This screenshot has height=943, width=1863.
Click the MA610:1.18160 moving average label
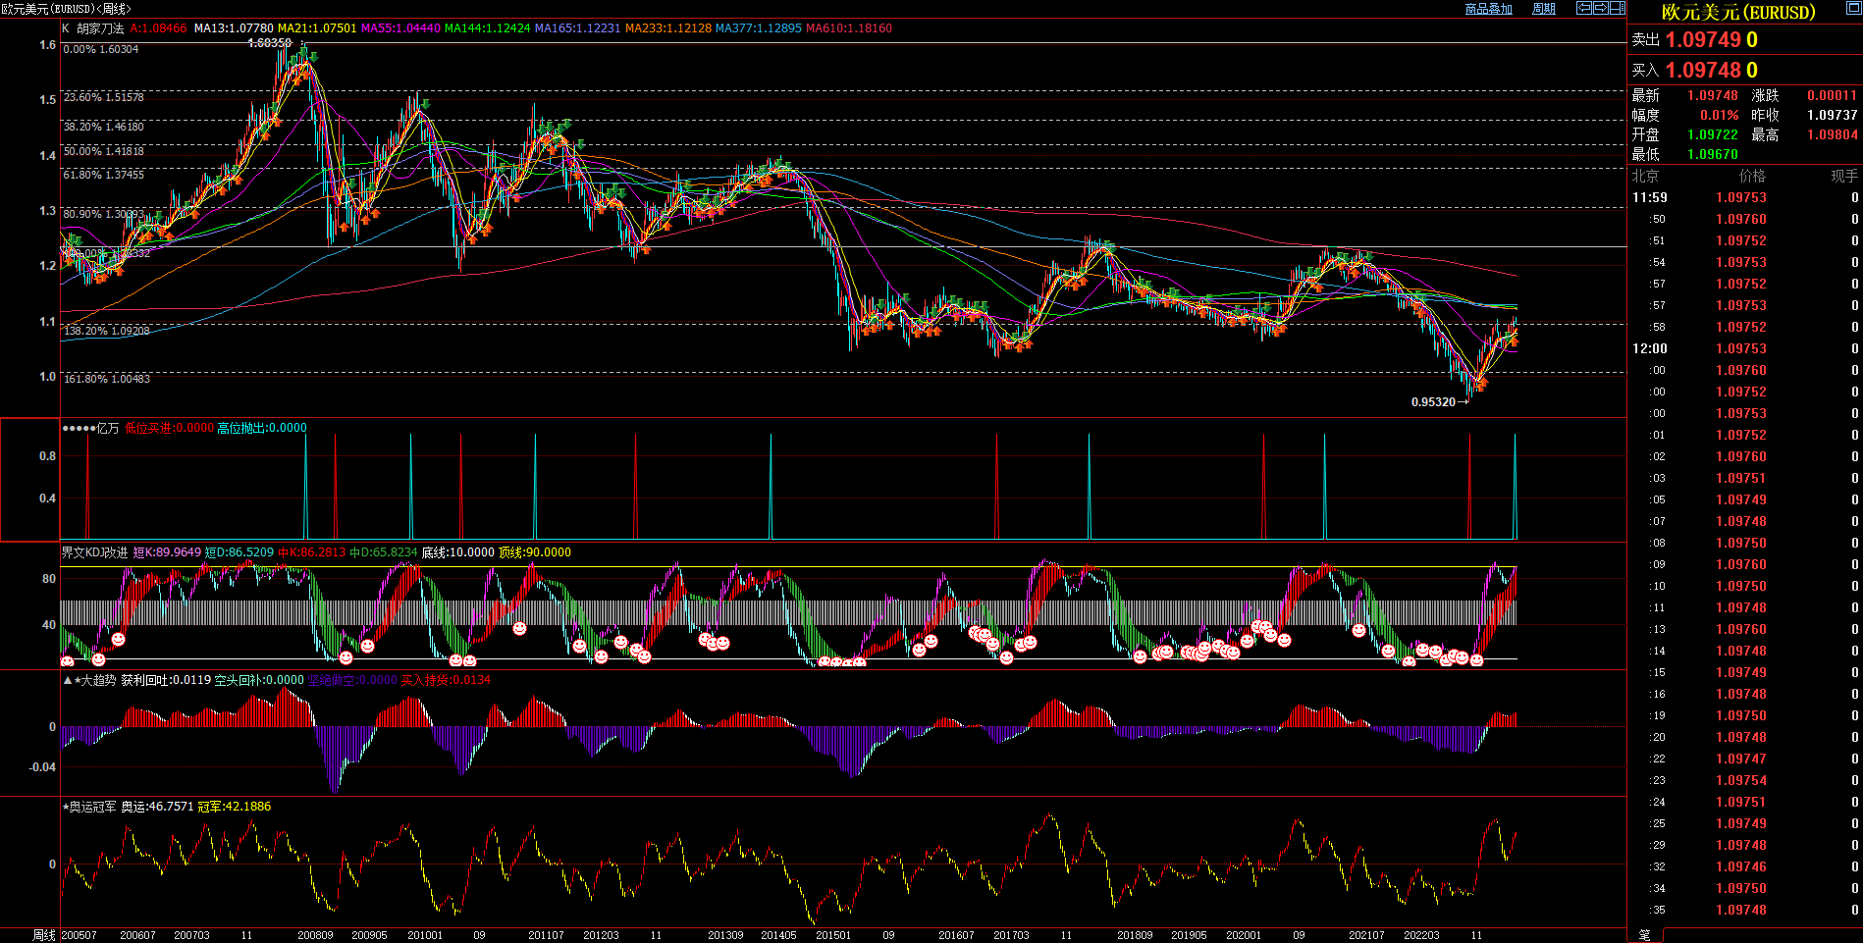click(848, 28)
